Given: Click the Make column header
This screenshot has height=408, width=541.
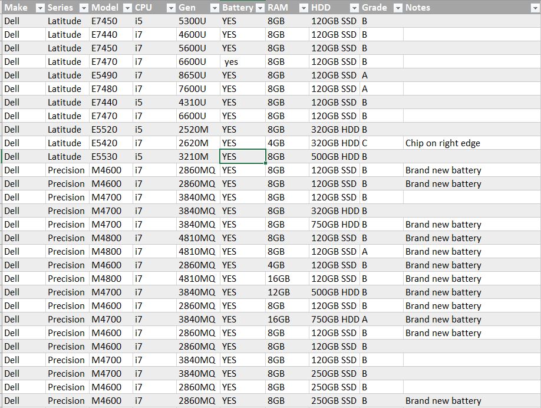Looking at the screenshot, I should pyautogui.click(x=24, y=8).
